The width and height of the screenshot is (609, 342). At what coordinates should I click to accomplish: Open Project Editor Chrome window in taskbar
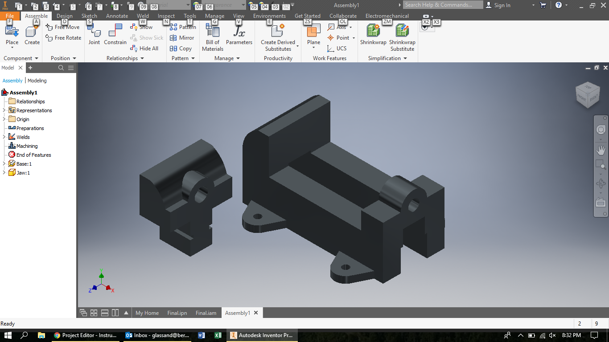pyautogui.click(x=86, y=335)
